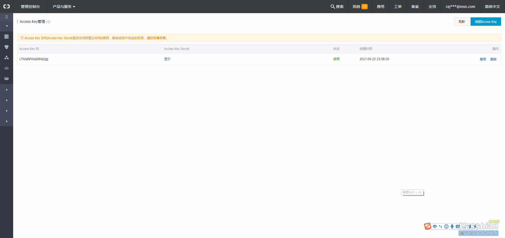This screenshot has width=505, height=238.
Task: Click 显示 to reveal Access Key Secret
Action: coord(167,59)
